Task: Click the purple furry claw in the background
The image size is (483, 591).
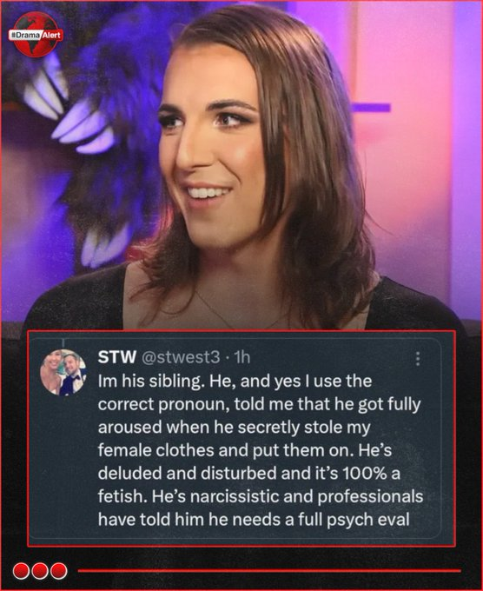Action: tap(81, 124)
